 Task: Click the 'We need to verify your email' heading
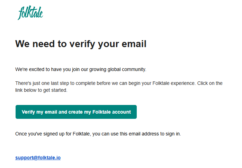(x=81, y=44)
